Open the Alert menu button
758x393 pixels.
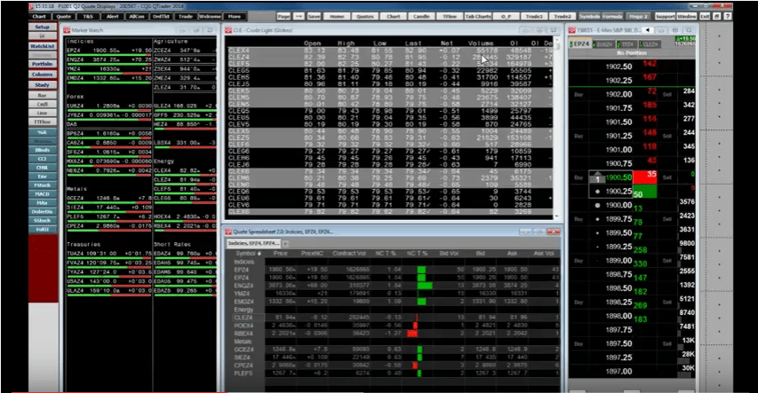(112, 17)
